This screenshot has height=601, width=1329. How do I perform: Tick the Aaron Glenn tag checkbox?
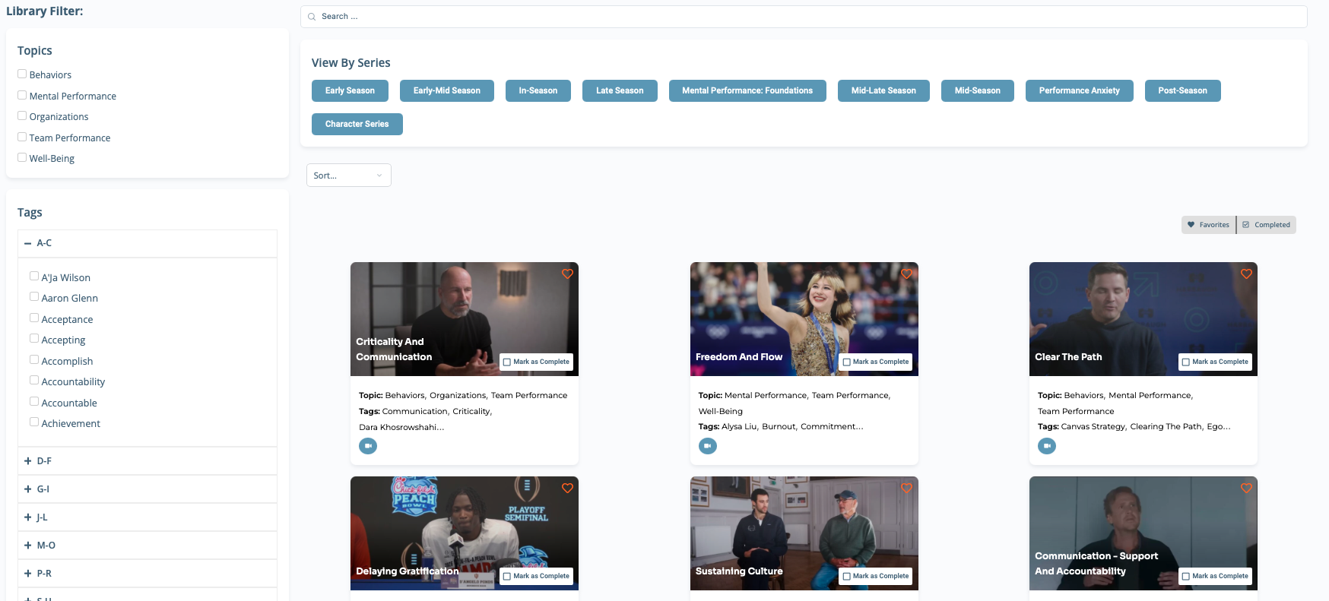point(34,296)
